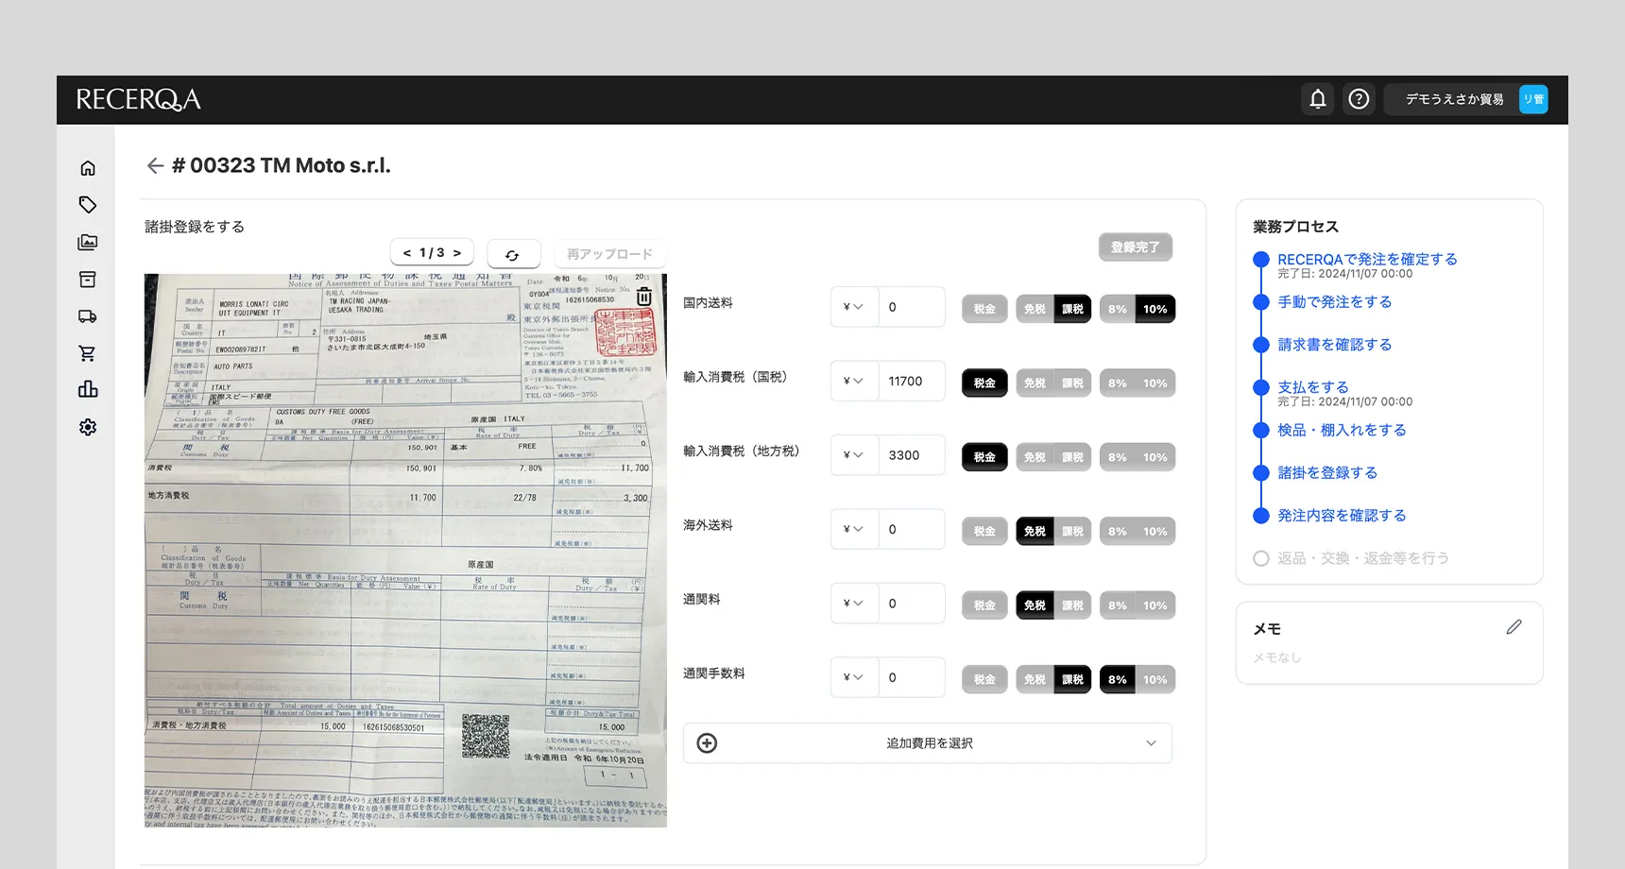This screenshot has height=869, width=1625.
Task: Mark 海外送料 as 課税
Action: pyautogui.click(x=1072, y=531)
